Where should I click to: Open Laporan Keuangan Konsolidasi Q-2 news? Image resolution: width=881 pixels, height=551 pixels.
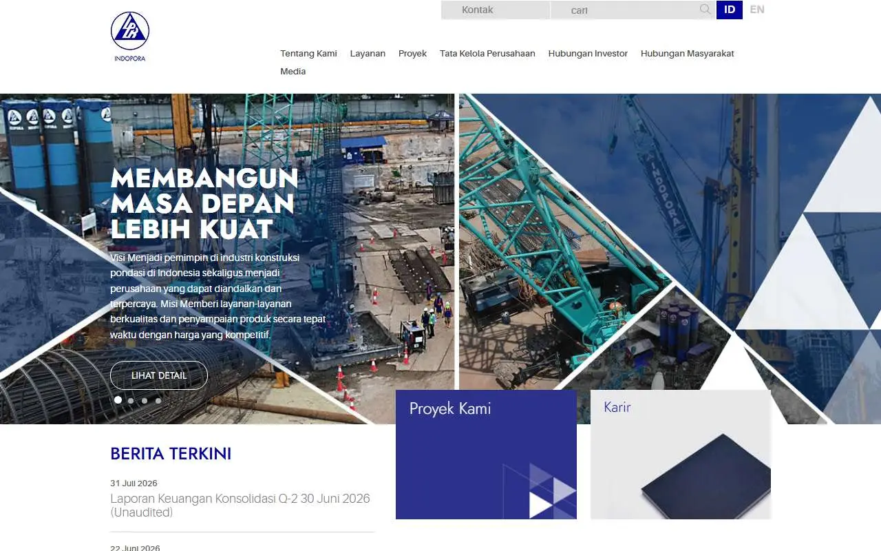tap(240, 506)
